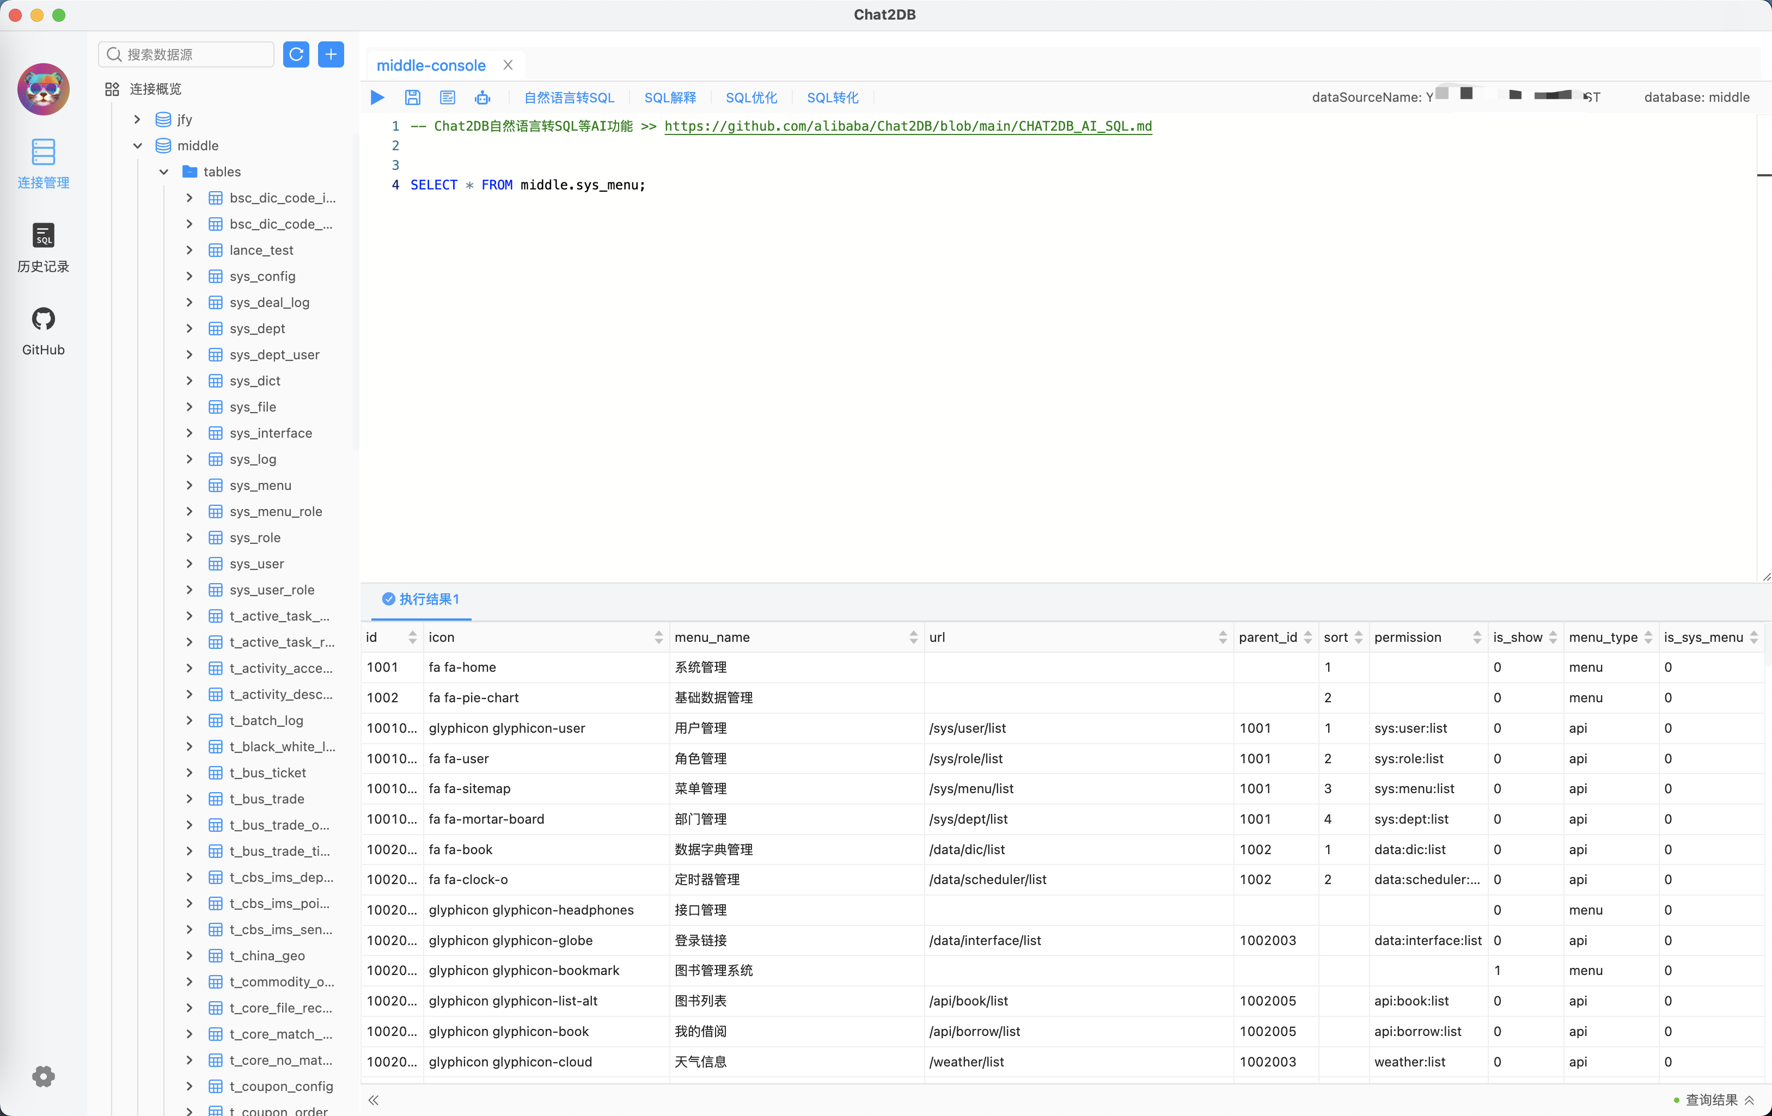
Task: Add a new data source with the plus icon
Action: pos(331,54)
